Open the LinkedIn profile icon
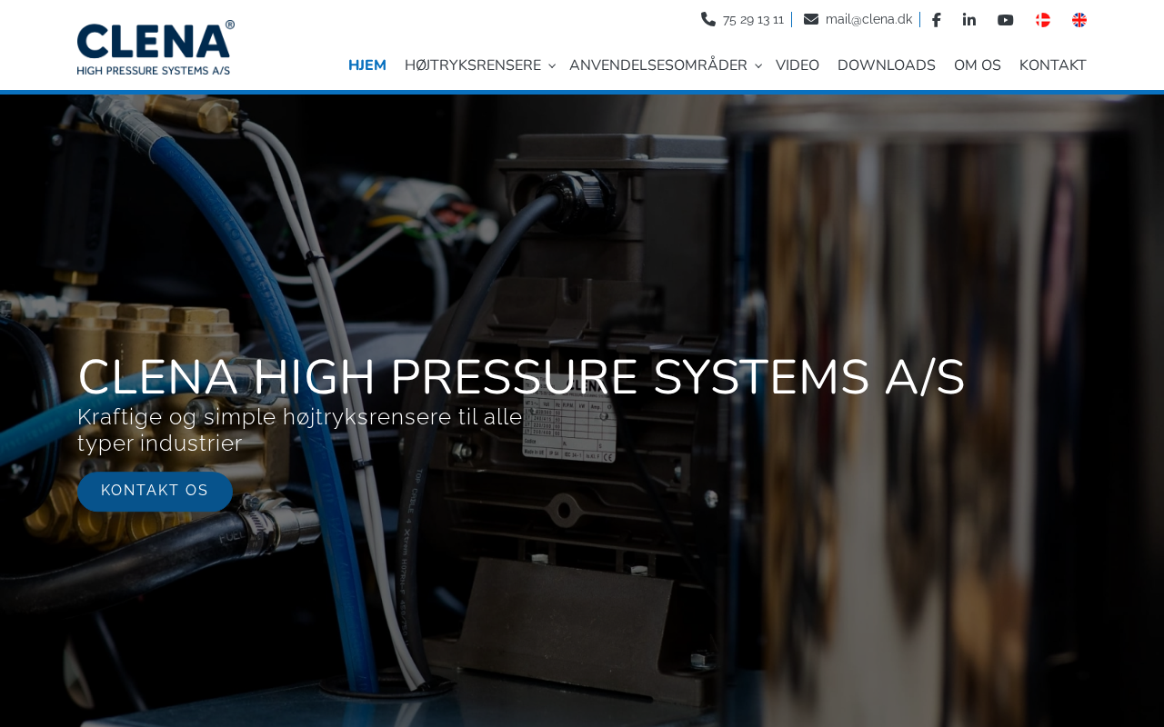The image size is (1164, 727). coord(969,20)
